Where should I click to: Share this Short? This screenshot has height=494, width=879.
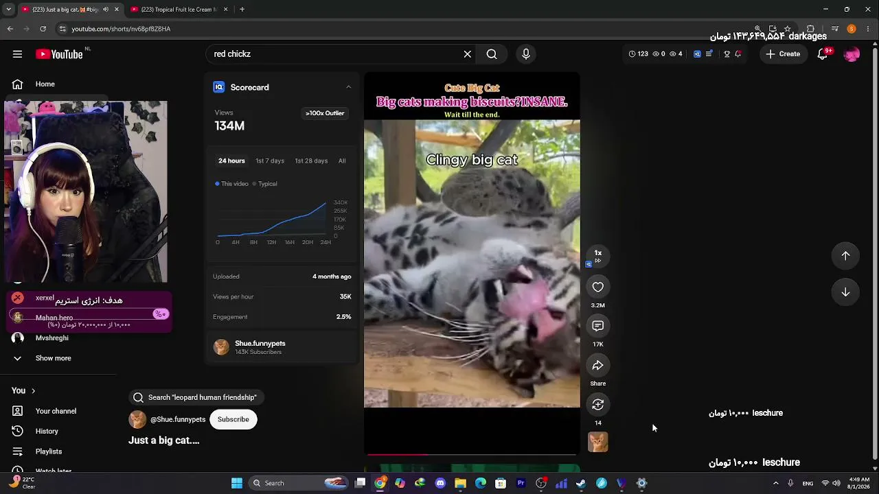coord(598,366)
